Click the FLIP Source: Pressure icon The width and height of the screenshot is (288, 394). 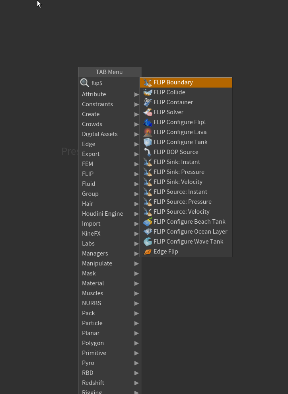148,202
